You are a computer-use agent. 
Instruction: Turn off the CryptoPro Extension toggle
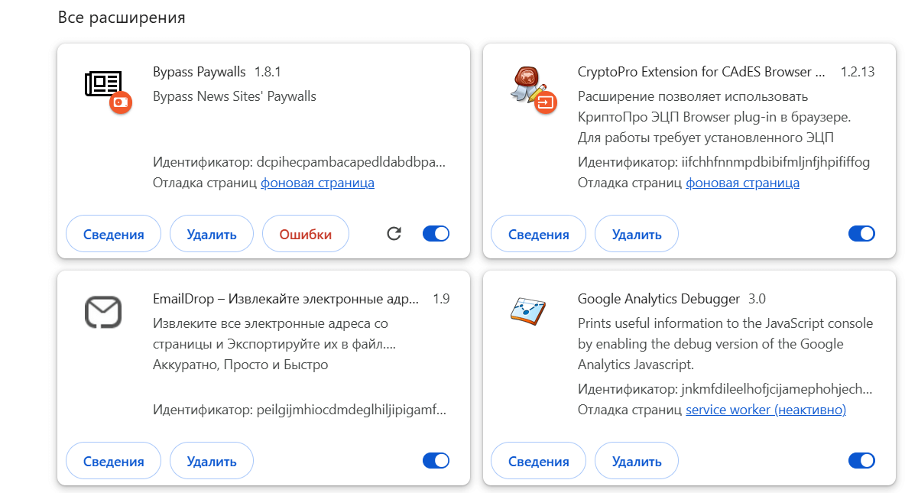(861, 234)
